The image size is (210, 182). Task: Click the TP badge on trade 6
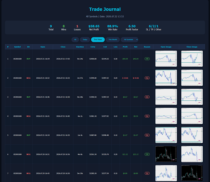[147, 154]
